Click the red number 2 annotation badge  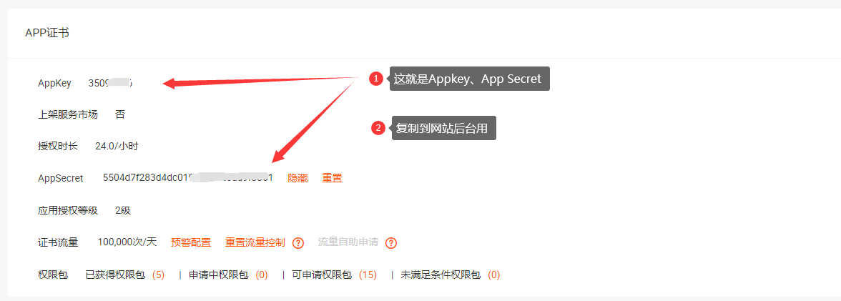378,128
